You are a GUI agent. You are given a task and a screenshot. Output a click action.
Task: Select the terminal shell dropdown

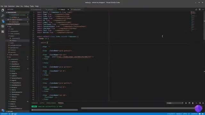[175, 103]
